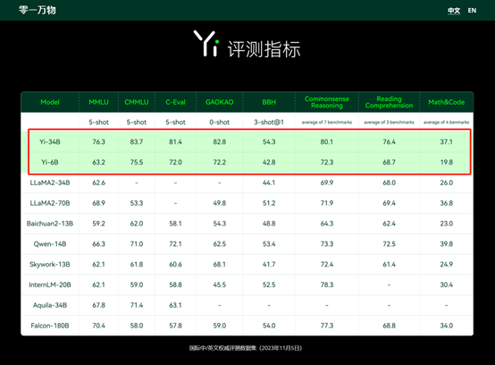Select the Yi-6B model row label
The width and height of the screenshot is (495, 365).
[50, 162]
